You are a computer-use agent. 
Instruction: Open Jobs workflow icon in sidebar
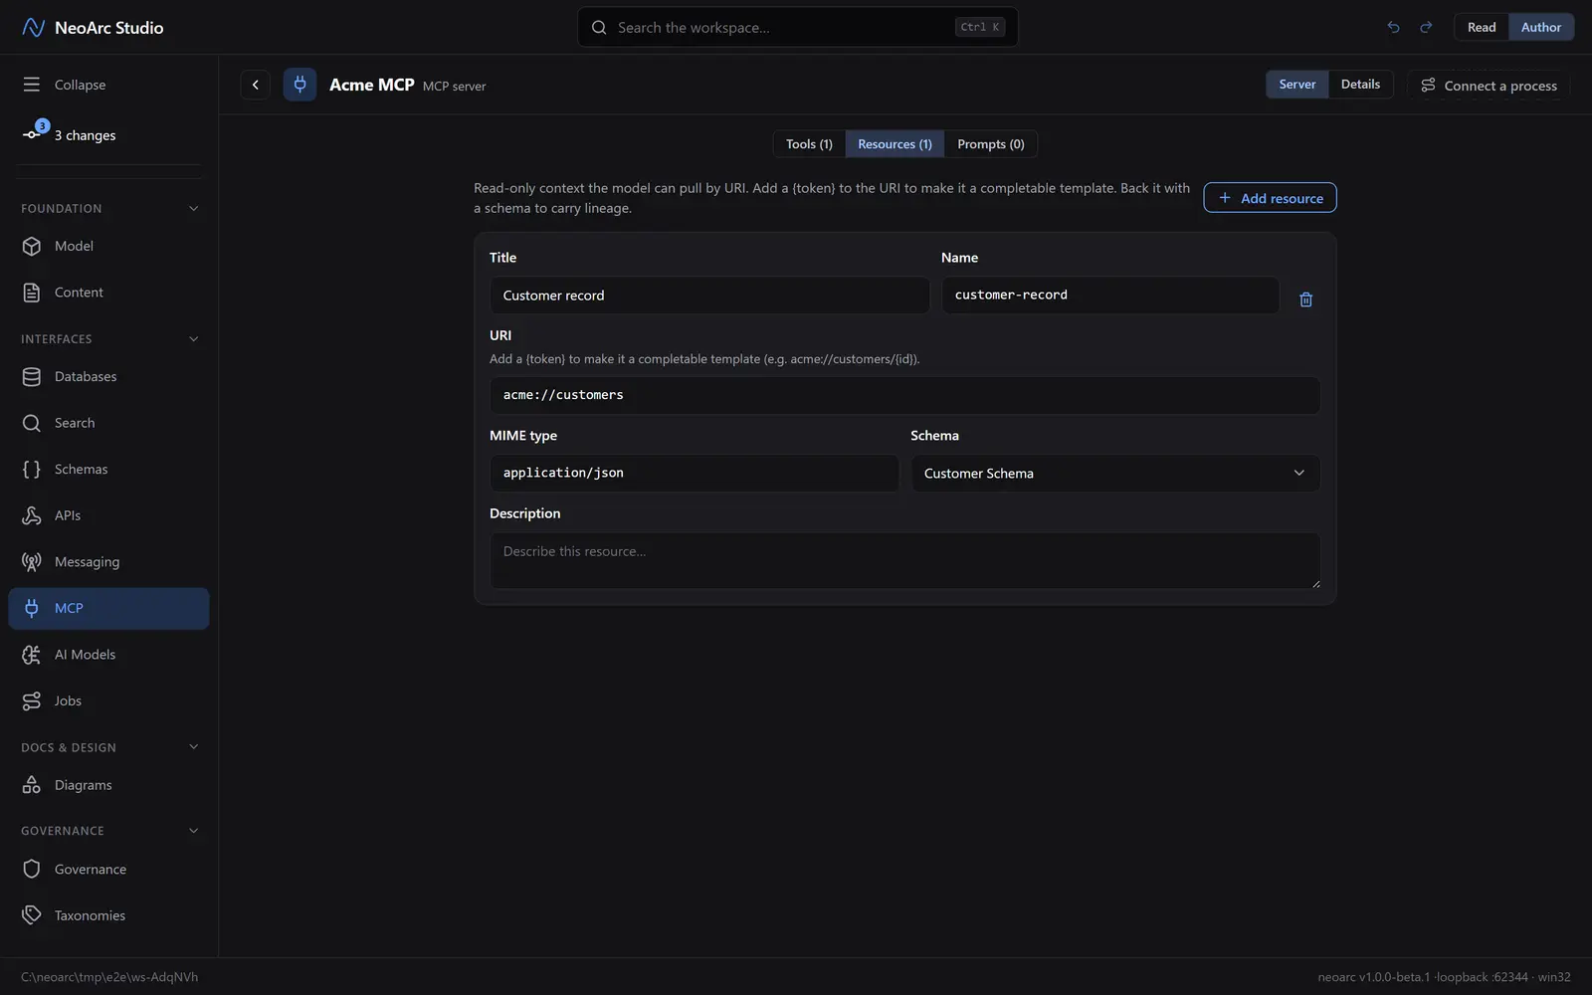(x=32, y=700)
